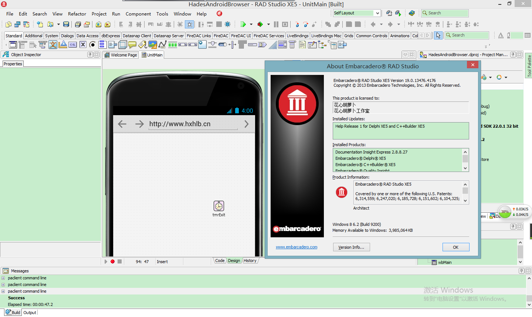Click the red stop icon beside Help menu
This screenshot has width=532, height=317.
(220, 14)
